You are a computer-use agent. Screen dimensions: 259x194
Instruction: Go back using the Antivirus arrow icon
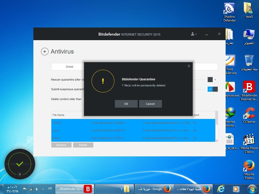(45, 52)
